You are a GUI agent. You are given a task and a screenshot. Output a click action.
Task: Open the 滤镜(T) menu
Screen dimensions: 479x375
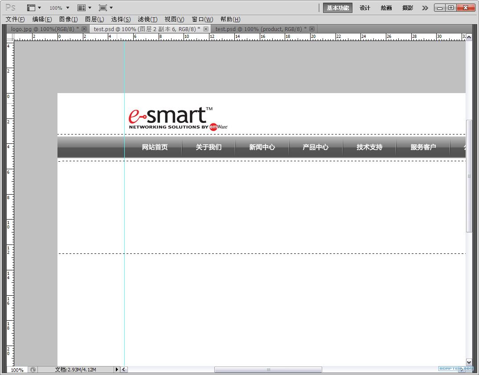(x=147, y=19)
